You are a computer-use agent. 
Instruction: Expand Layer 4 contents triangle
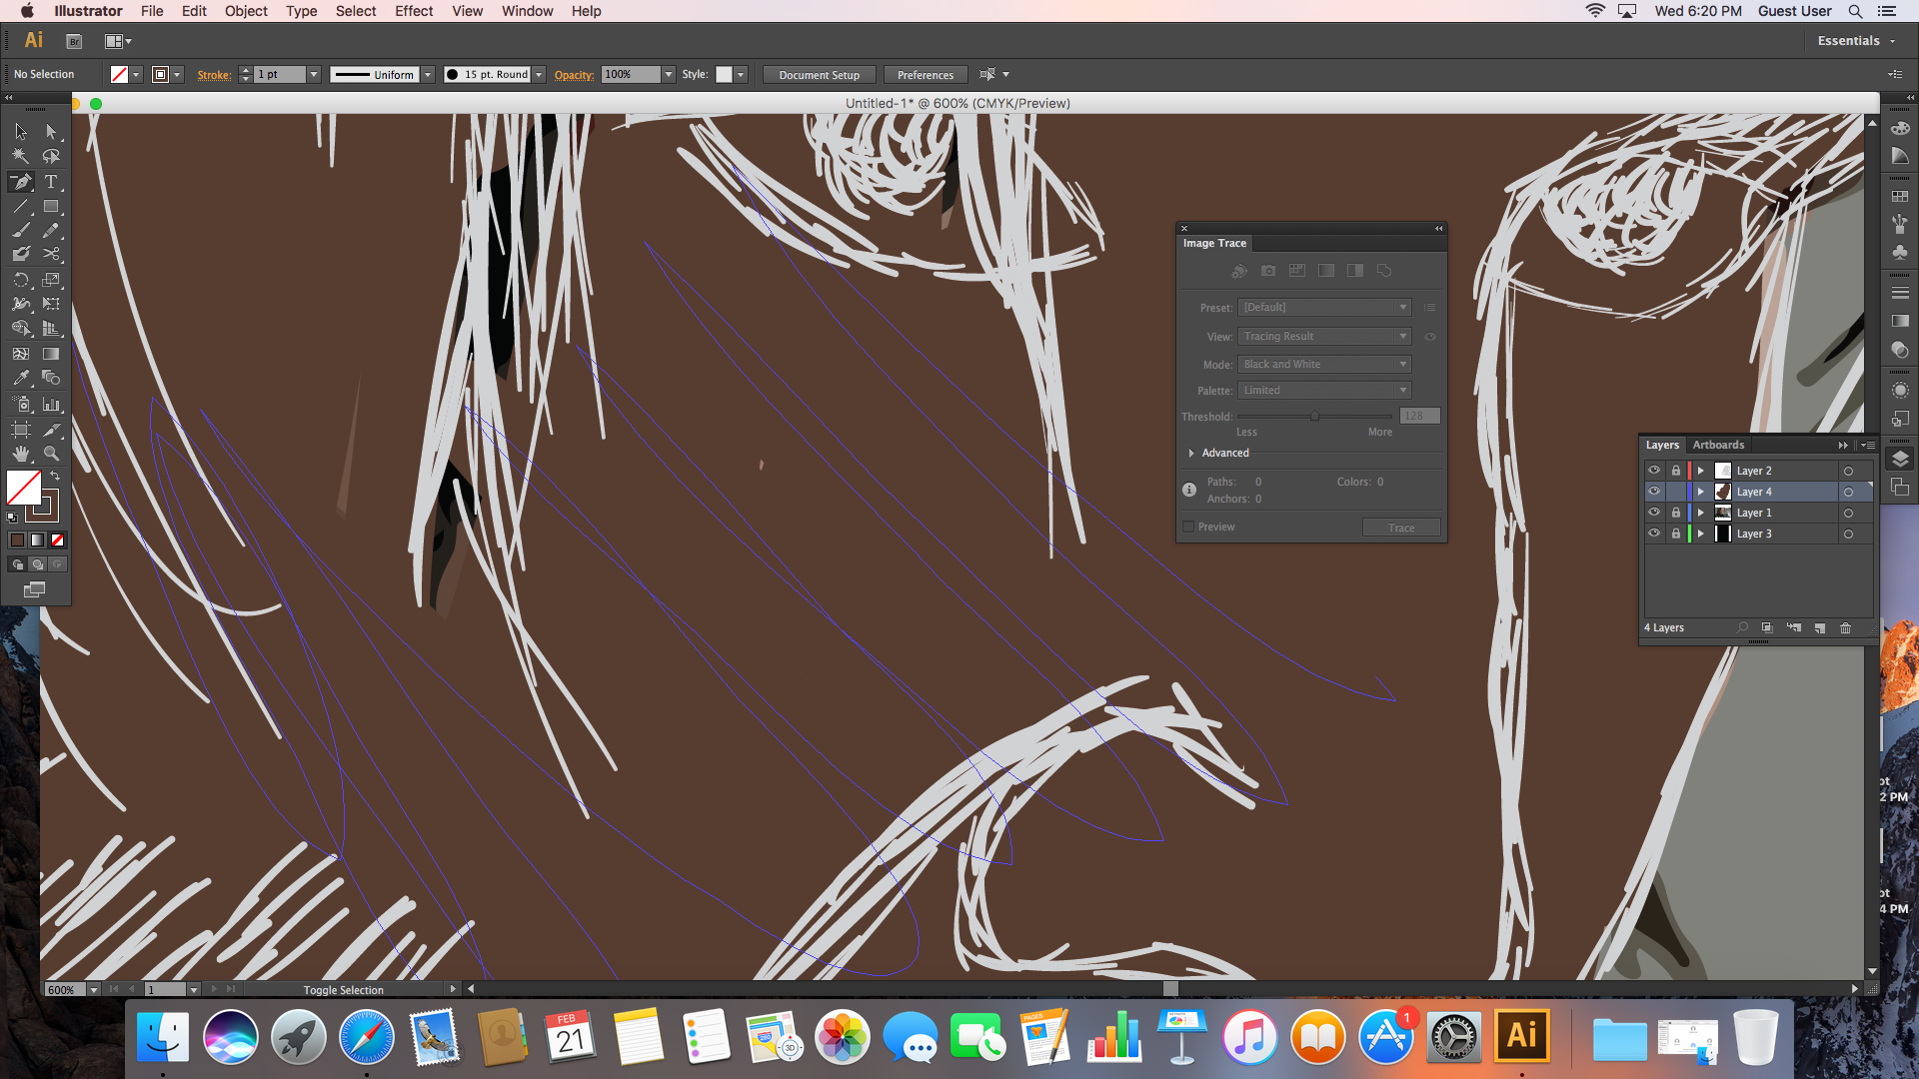(1700, 492)
